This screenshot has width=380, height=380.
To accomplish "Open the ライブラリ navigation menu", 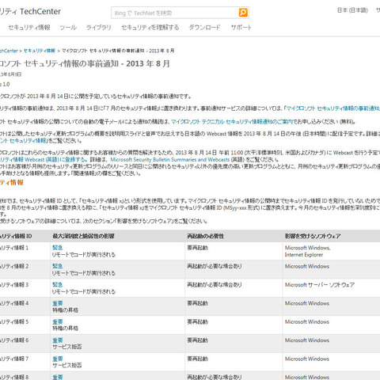I will [99, 28].
